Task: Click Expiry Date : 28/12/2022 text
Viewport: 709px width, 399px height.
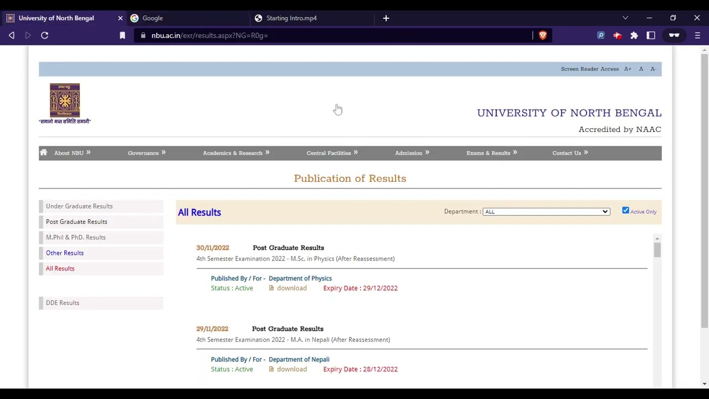Action: point(361,369)
